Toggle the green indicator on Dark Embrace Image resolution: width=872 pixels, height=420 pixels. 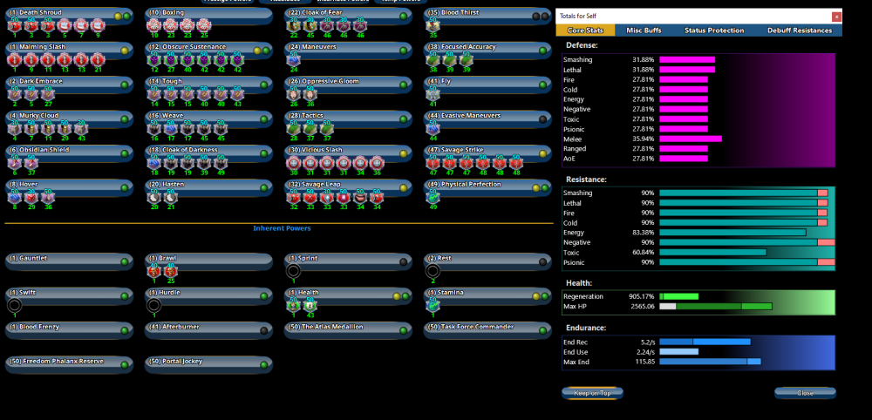[126, 85]
